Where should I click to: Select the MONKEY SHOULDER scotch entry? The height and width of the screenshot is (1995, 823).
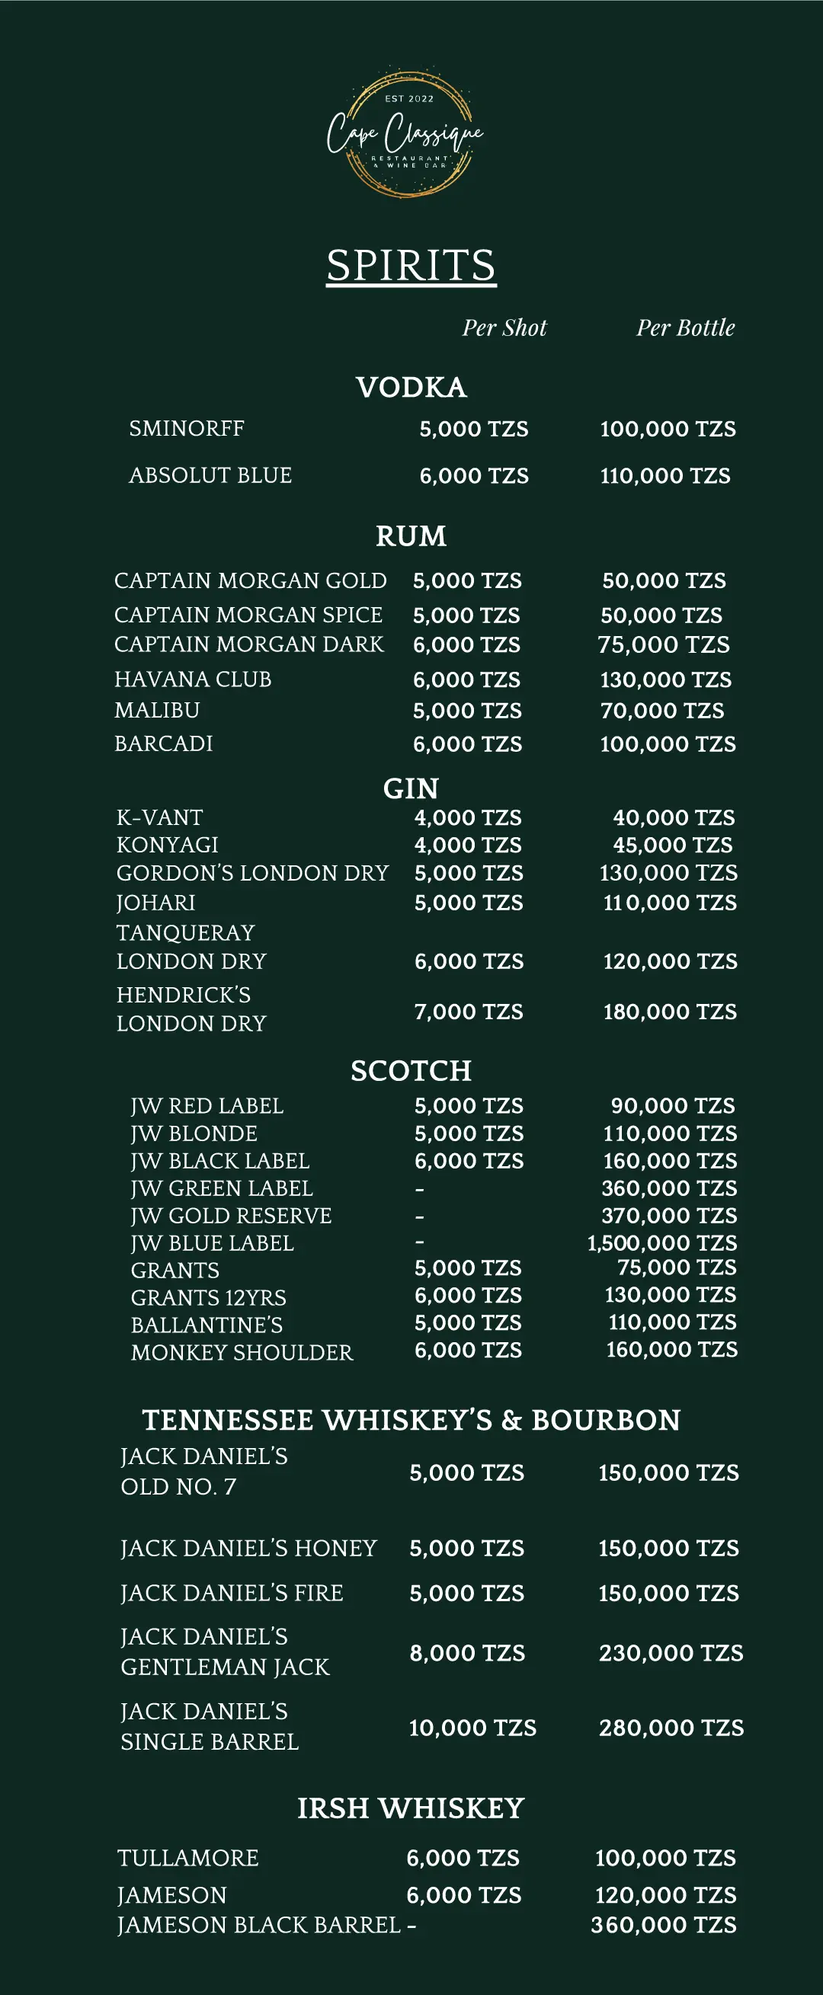(x=242, y=1352)
